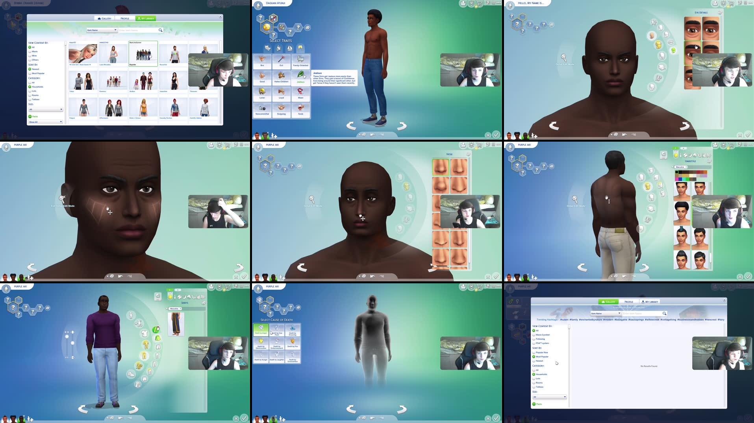The width and height of the screenshot is (754, 423).
Task: Click the #enchantedbynature hashtag
Action: (x=591, y=320)
